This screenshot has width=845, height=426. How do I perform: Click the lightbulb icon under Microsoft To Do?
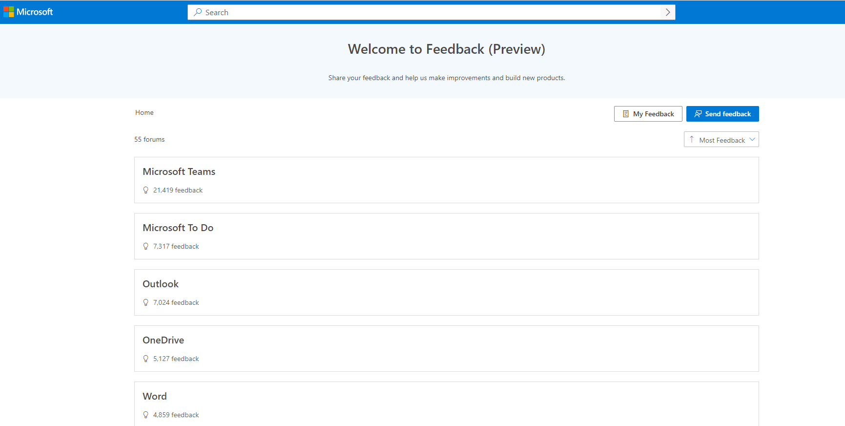[x=145, y=246]
